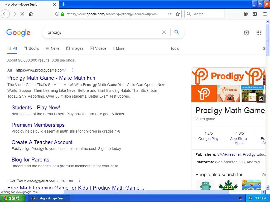Click the About 98,000,000 results text

point(41,60)
